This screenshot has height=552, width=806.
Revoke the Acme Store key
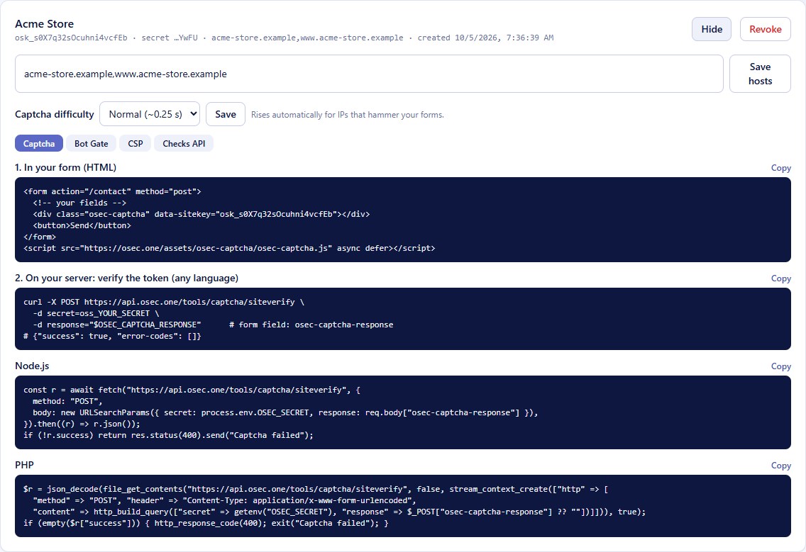click(x=765, y=29)
